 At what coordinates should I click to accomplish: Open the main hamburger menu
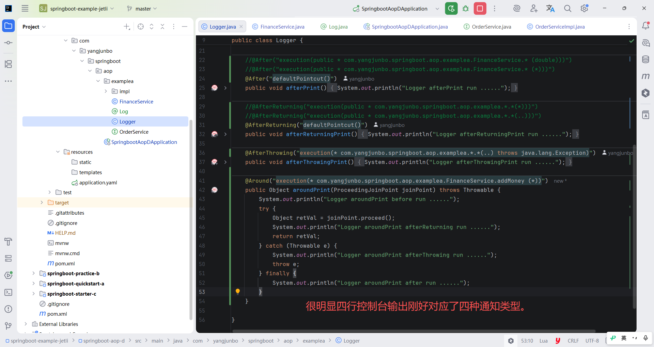[25, 9]
